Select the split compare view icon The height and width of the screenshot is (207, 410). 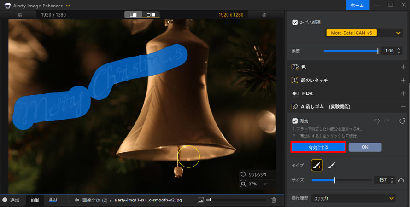133,15
